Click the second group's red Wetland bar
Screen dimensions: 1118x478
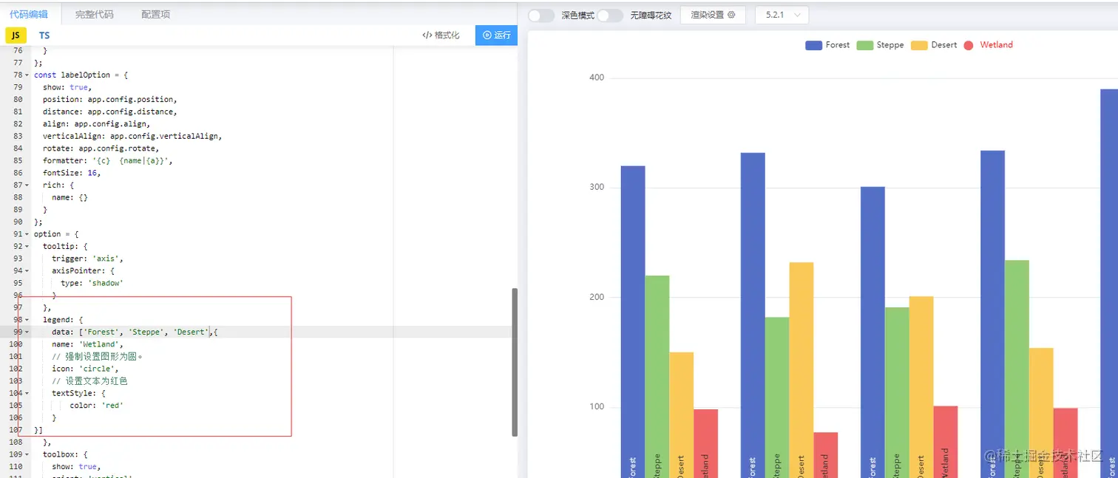pyautogui.click(x=826, y=455)
